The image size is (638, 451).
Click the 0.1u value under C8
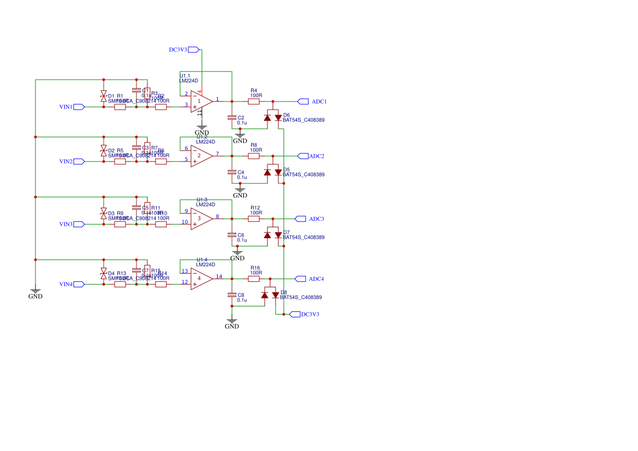point(242,300)
